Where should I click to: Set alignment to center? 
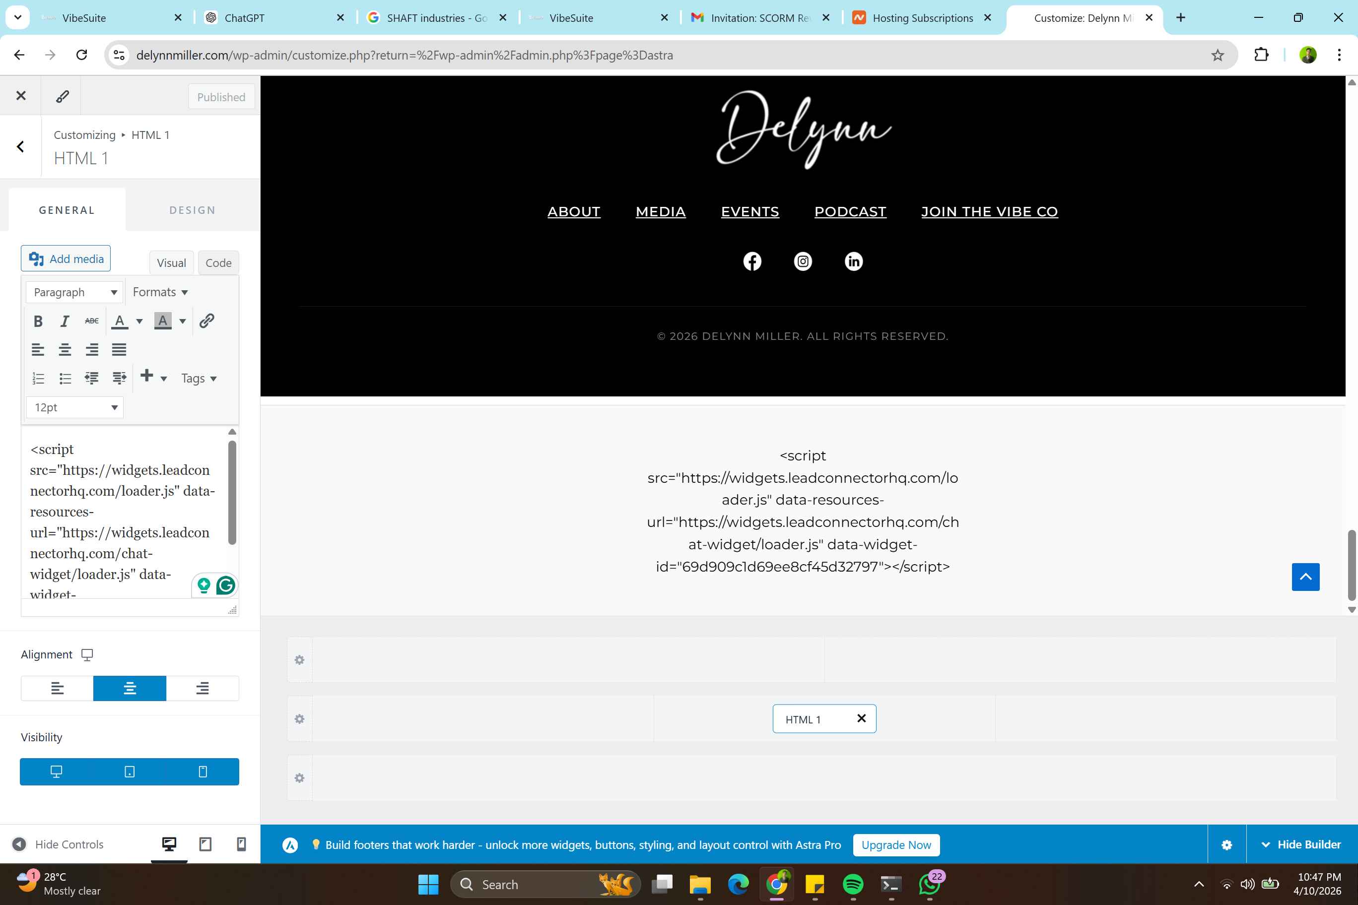130,688
